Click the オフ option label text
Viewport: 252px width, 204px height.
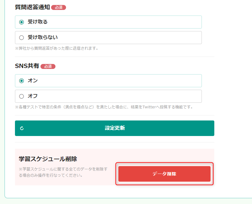(x=33, y=96)
